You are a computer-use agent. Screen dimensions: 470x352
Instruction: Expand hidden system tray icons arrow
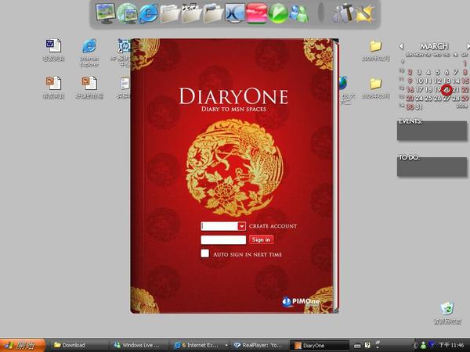click(x=415, y=345)
